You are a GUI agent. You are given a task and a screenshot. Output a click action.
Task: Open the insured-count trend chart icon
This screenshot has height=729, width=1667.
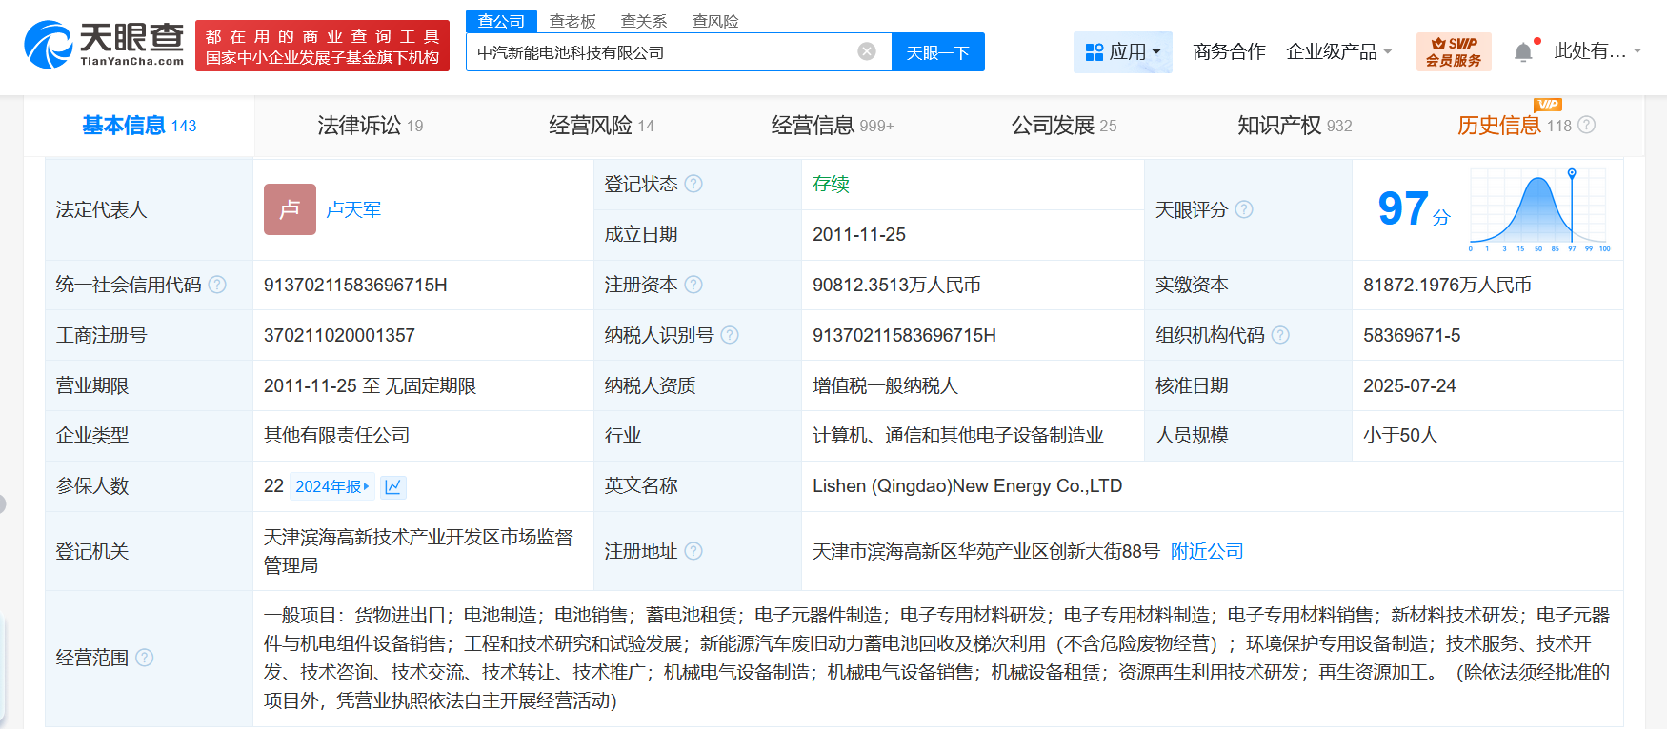[x=392, y=487]
